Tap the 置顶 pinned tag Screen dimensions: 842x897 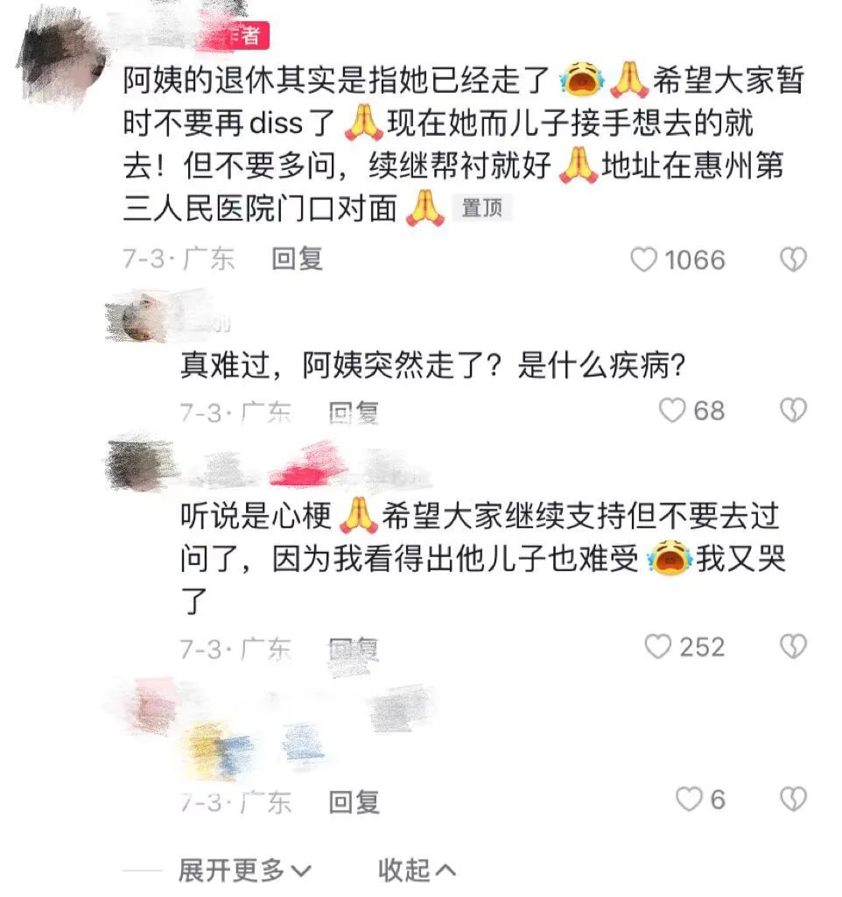pos(482,208)
